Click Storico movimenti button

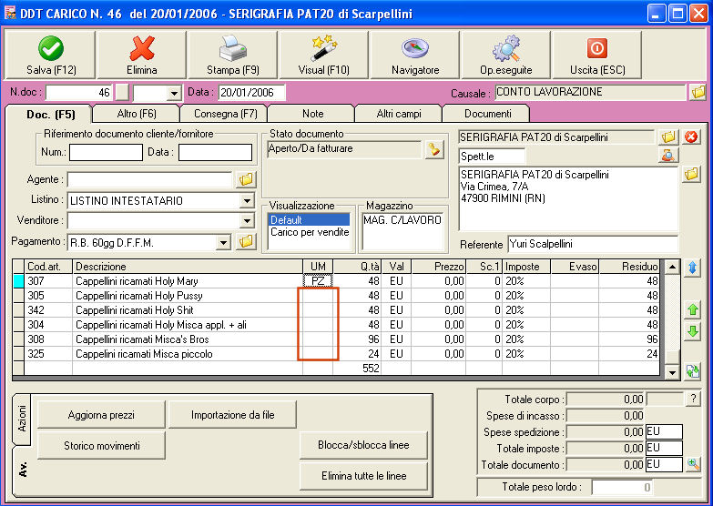(x=101, y=446)
